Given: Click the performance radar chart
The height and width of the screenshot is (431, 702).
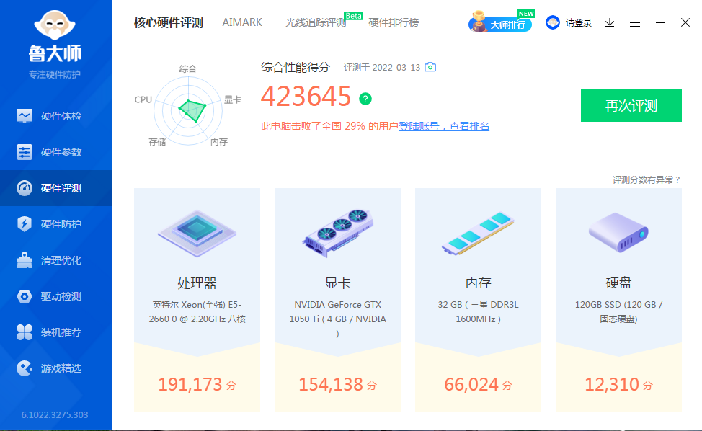Looking at the screenshot, I should click(189, 110).
